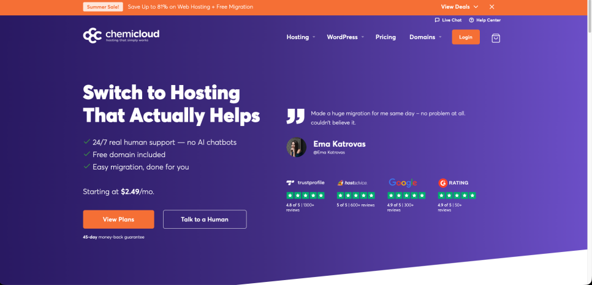Click the hostadvice five-star rating

[x=355, y=196]
